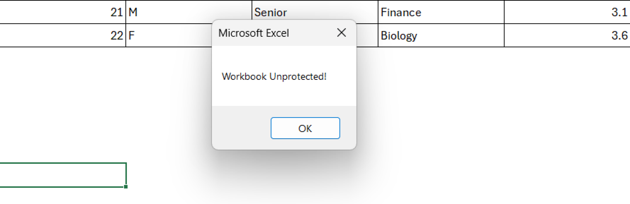This screenshot has height=204, width=630.
Task: Click the cell with value 3.1
Action: tap(567, 12)
